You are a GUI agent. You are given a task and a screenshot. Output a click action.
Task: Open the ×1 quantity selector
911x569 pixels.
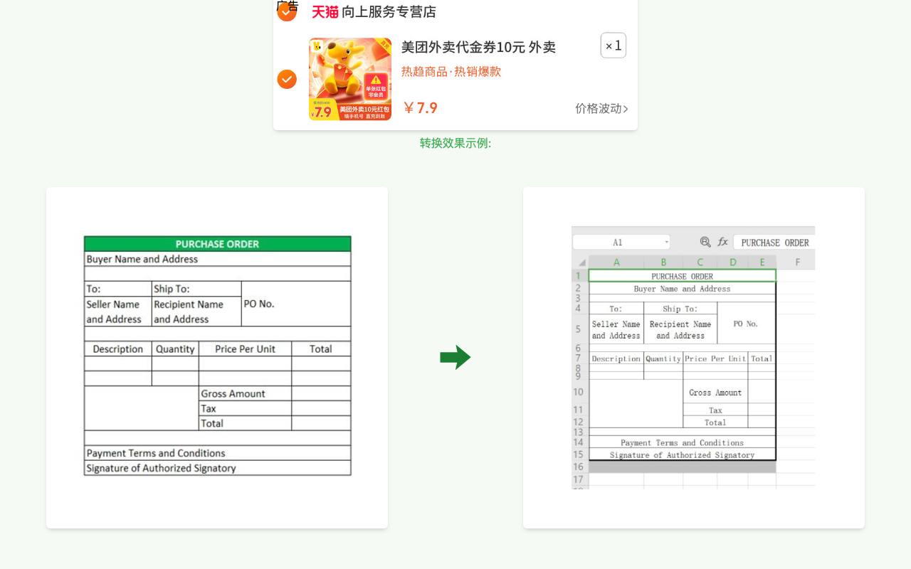tap(614, 46)
